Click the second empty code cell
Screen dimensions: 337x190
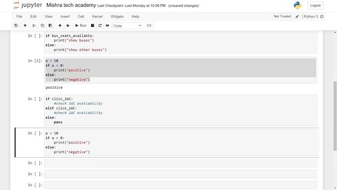[x=181, y=174]
